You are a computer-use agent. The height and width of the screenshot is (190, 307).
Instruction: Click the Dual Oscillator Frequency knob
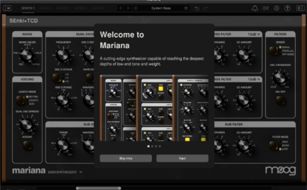(63, 55)
